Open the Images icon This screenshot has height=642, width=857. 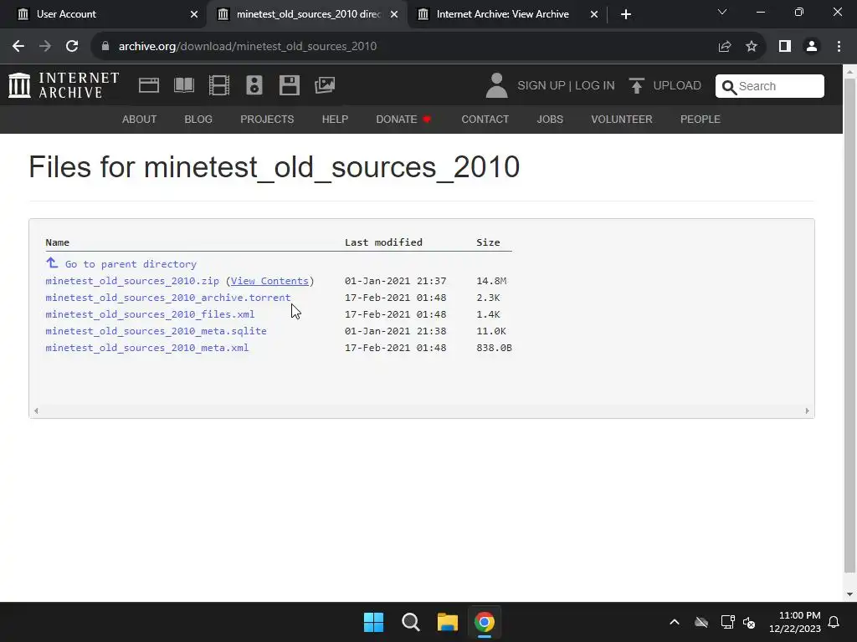(x=325, y=85)
